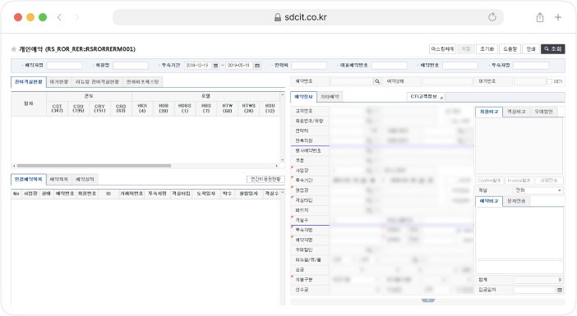Switch to the 잔여객실현황 tab

[x=28, y=81]
